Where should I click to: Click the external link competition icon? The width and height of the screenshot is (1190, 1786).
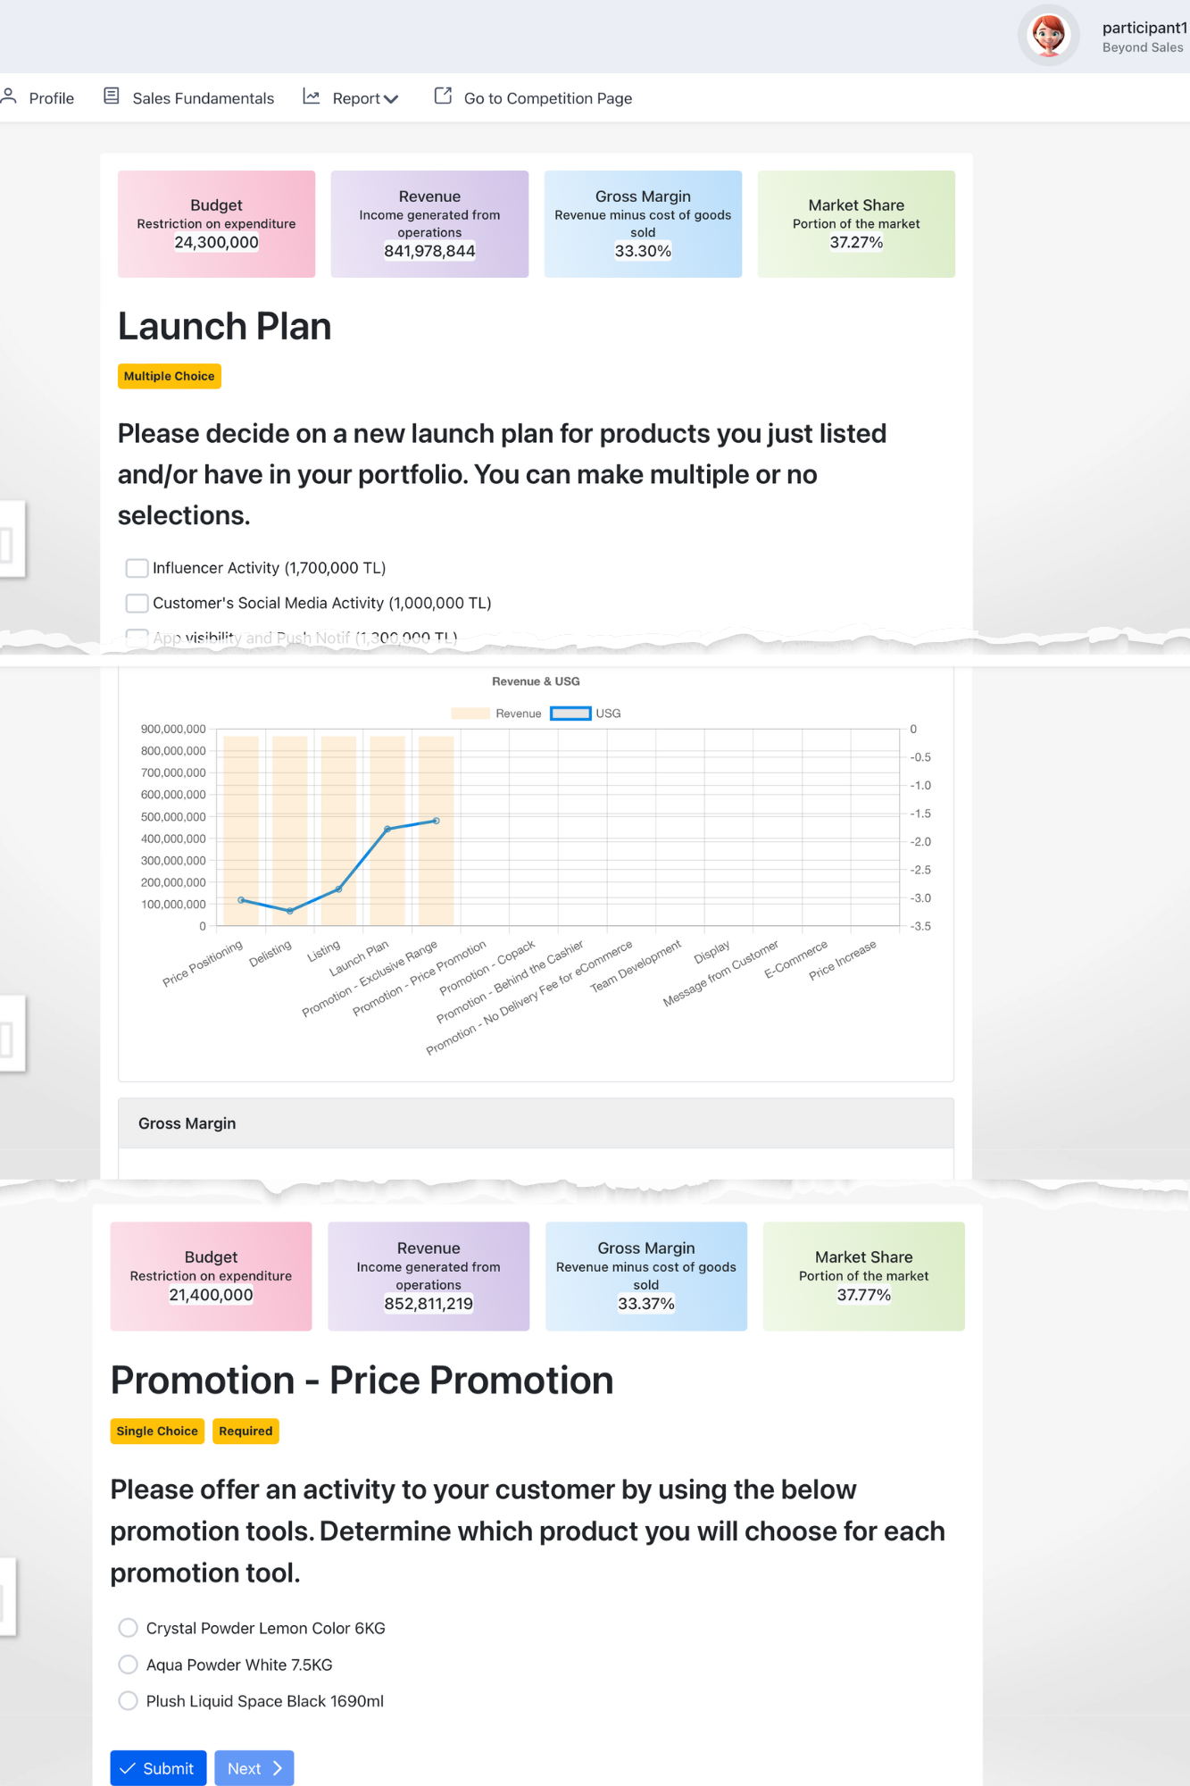click(x=443, y=96)
